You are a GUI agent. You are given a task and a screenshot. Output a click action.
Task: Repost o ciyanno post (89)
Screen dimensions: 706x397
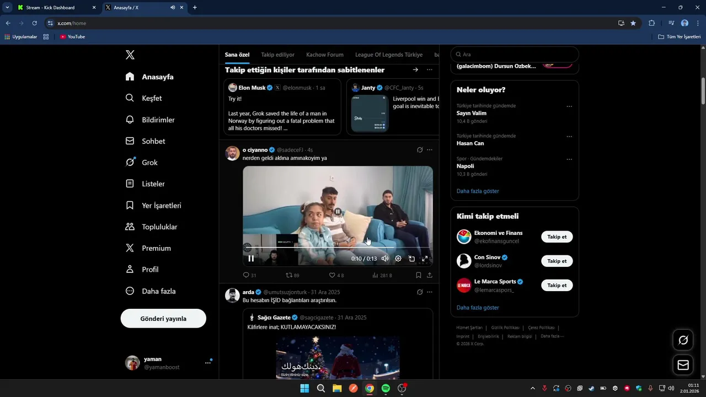(292, 275)
